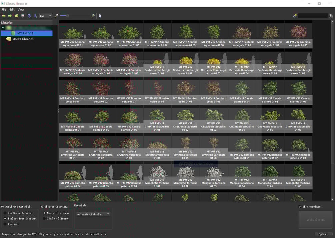
Task: Click the Library Browser window title icon
Action: [x=3, y=3]
